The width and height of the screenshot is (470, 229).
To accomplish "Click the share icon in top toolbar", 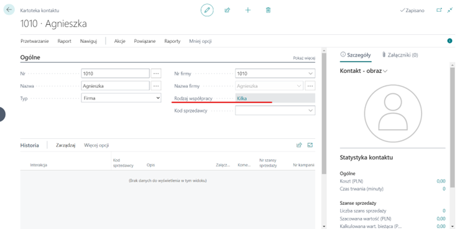I will tap(227, 10).
